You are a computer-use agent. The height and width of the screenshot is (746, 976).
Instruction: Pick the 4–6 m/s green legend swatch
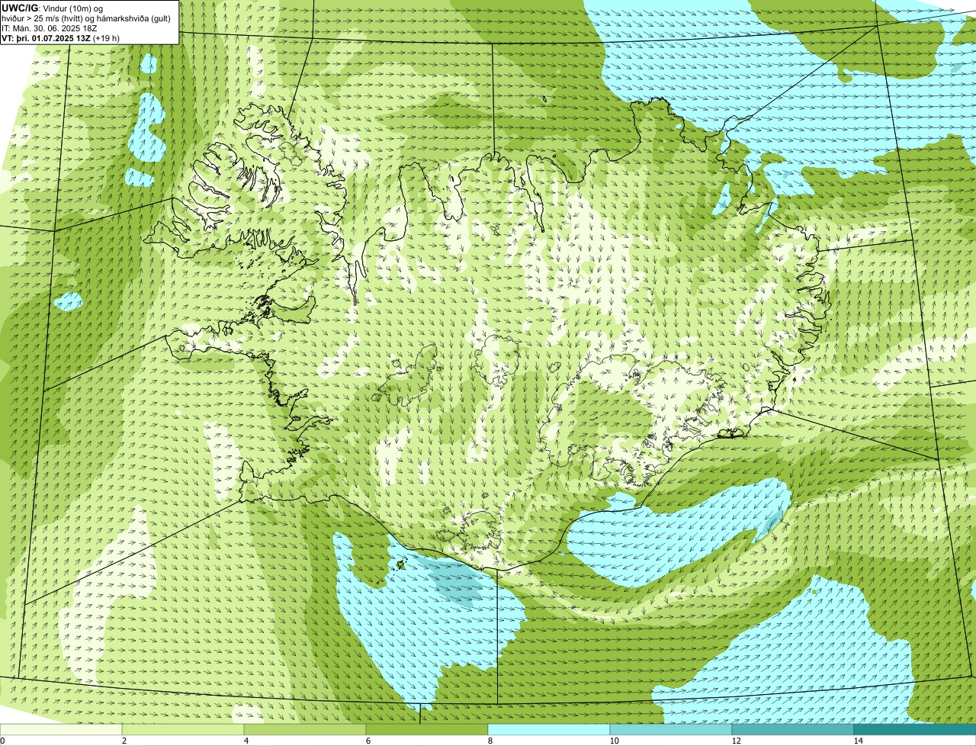[x=305, y=730]
